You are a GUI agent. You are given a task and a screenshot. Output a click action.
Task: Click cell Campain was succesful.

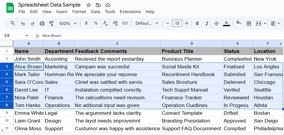click(117, 67)
